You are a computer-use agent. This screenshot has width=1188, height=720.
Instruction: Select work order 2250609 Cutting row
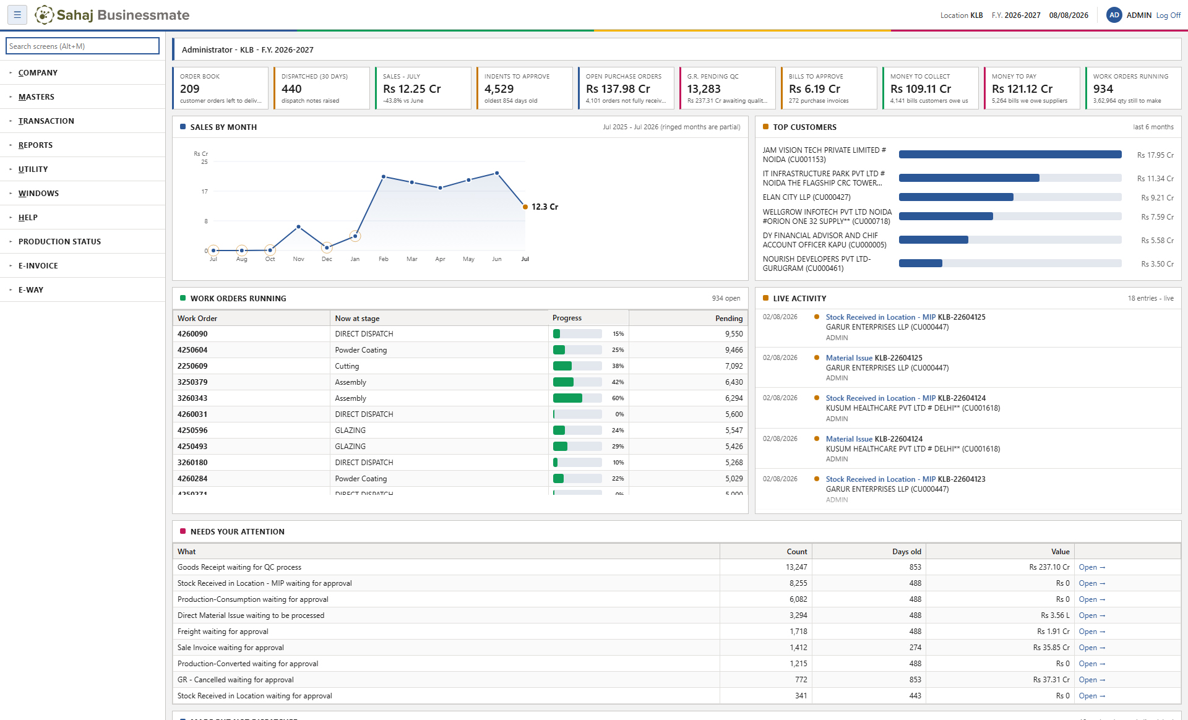(460, 366)
